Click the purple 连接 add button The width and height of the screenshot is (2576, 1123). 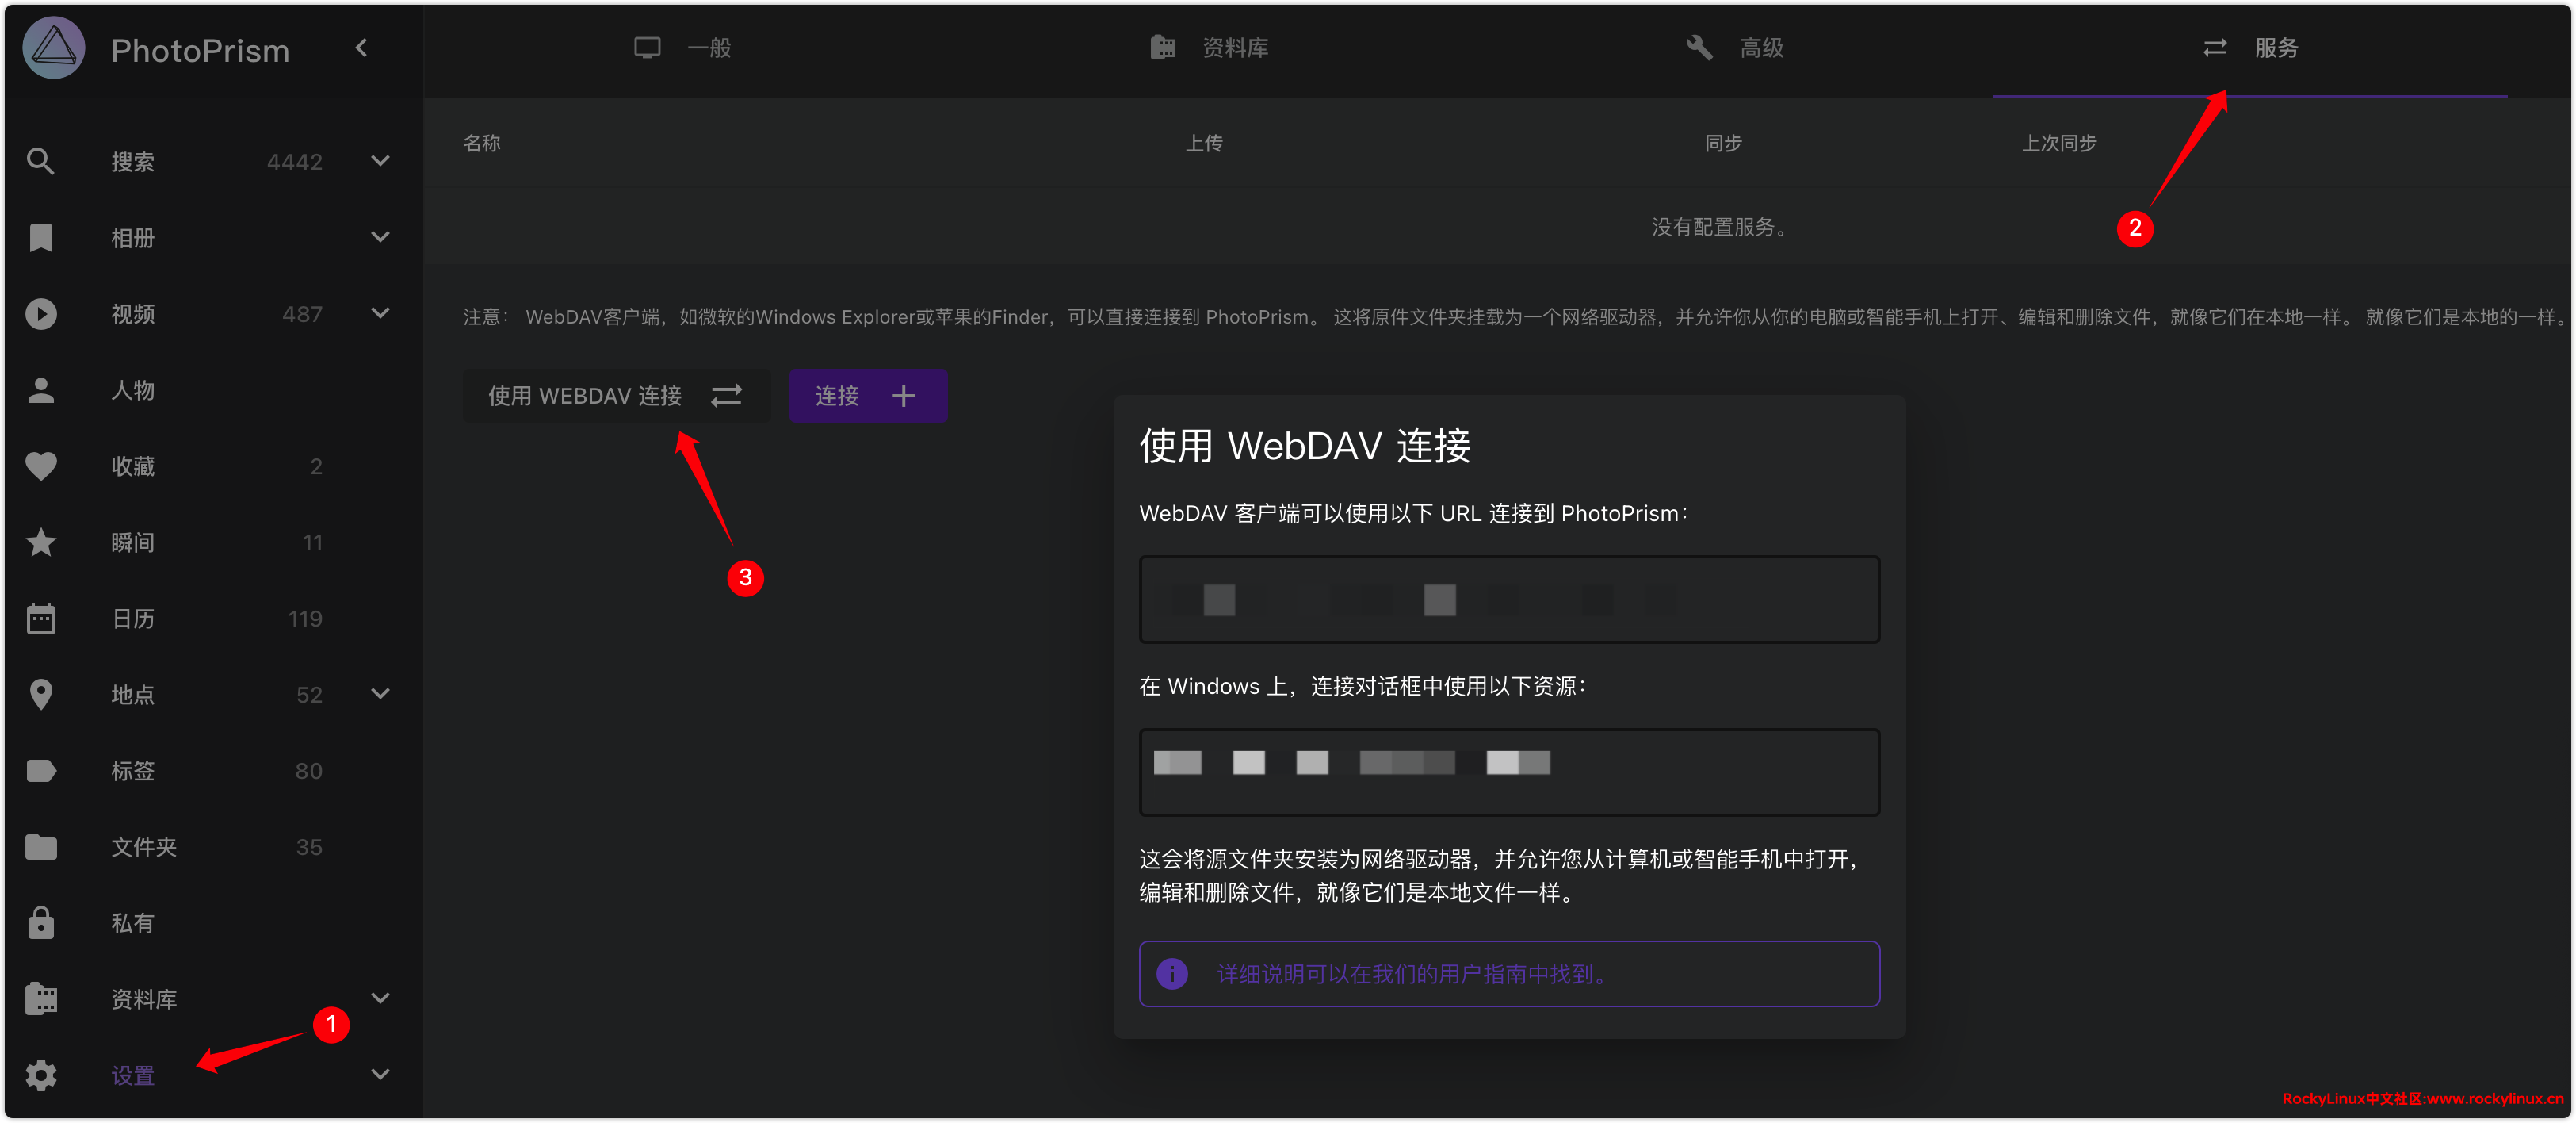(x=867, y=397)
